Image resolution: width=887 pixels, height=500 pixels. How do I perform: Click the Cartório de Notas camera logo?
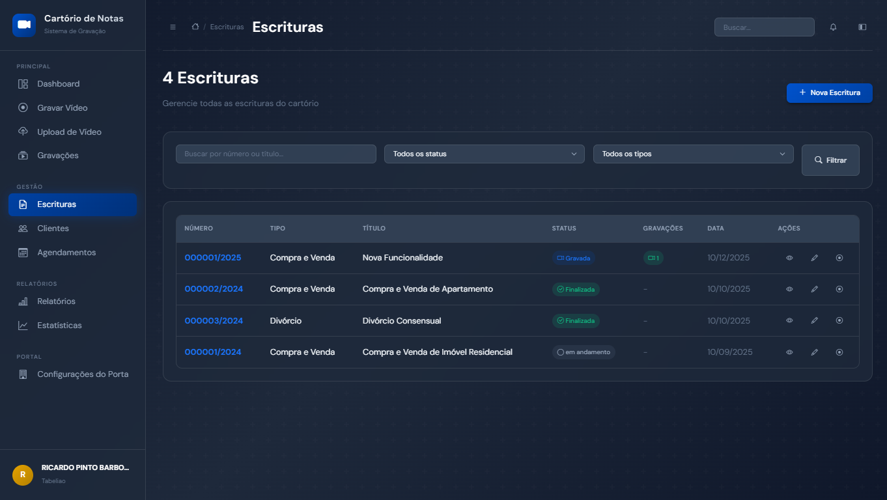pos(24,25)
